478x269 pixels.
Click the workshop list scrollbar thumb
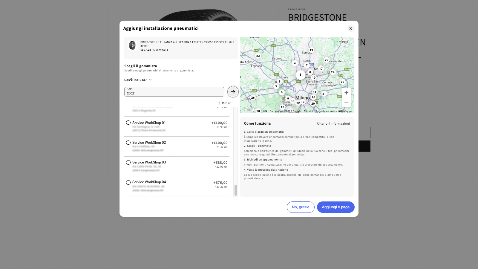(236, 190)
